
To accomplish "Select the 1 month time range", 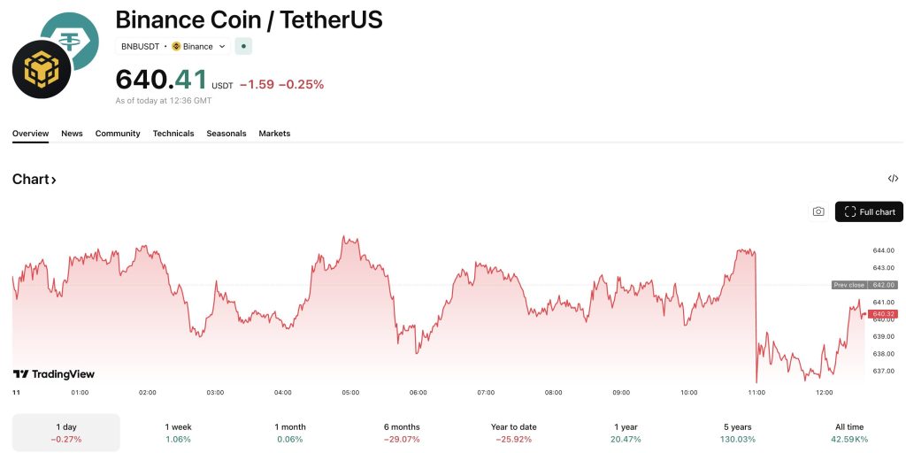I will tap(289, 433).
